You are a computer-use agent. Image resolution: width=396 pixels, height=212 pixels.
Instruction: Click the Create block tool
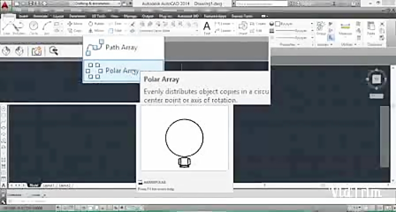pyautogui.click(x=258, y=24)
